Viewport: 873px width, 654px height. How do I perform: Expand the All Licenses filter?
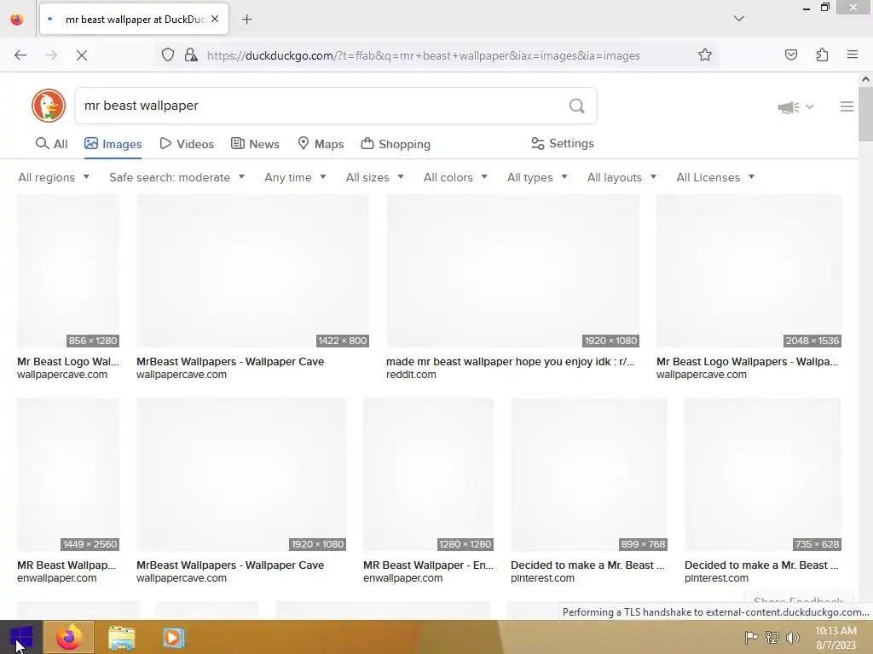pyautogui.click(x=715, y=177)
